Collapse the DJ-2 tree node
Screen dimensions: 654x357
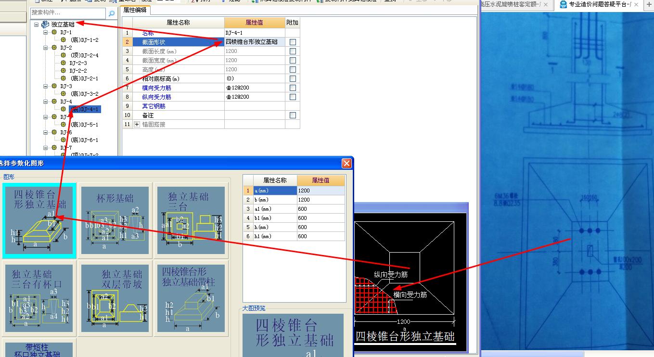[x=46, y=48]
